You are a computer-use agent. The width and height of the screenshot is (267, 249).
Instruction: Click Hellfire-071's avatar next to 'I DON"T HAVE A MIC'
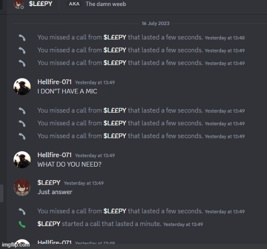click(x=22, y=87)
